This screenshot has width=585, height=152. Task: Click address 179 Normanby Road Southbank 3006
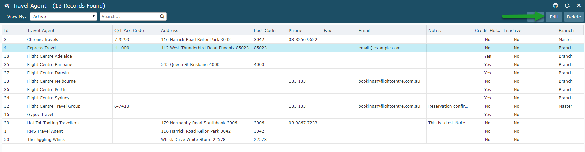coord(199,123)
